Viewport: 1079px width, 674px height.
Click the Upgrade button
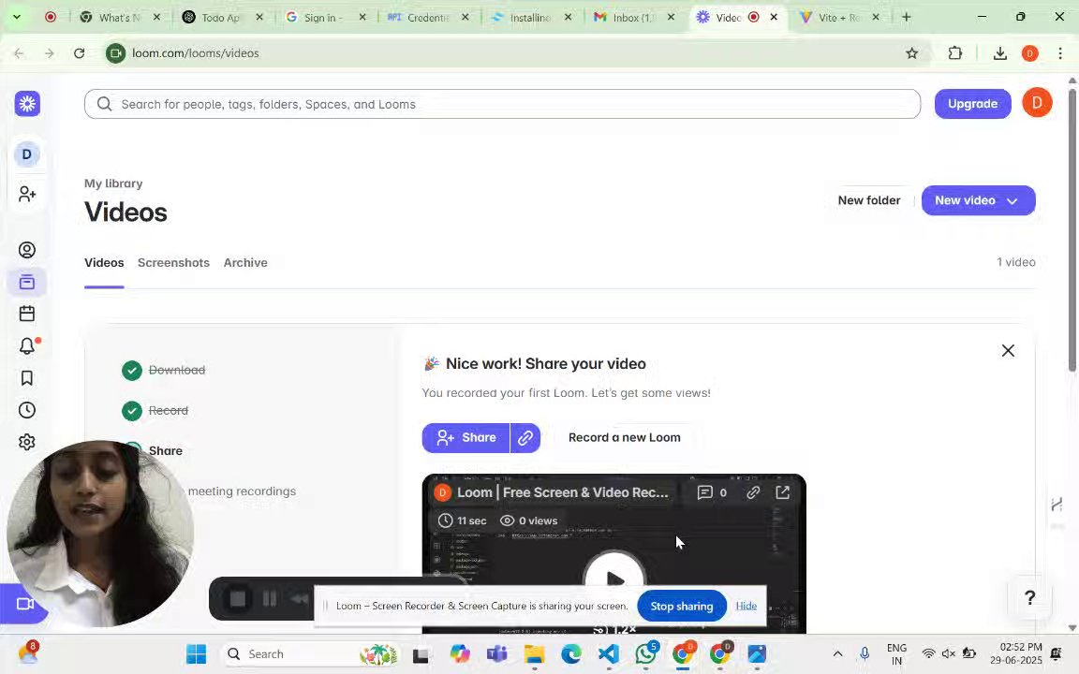pyautogui.click(x=972, y=104)
